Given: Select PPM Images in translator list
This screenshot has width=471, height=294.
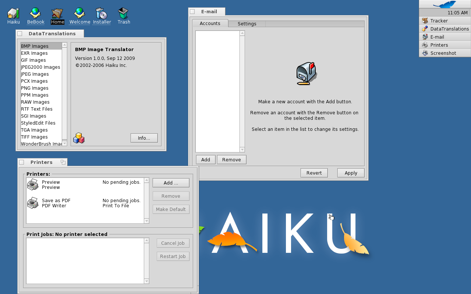Looking at the screenshot, I should point(41,95).
